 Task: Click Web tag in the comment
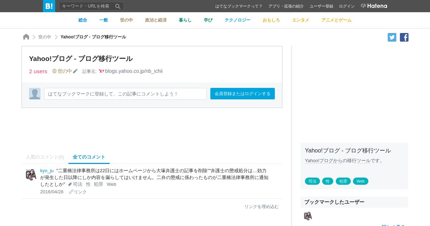click(111, 184)
